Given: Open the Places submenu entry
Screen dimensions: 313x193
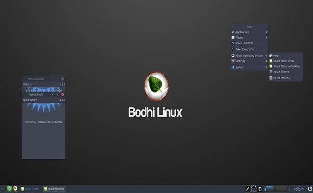Looking at the screenshot, I should click(x=249, y=38).
